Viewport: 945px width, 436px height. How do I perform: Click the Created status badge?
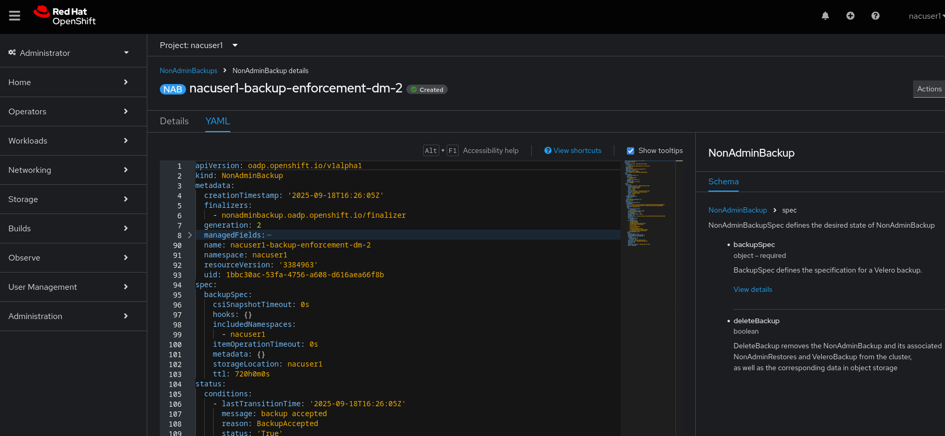[427, 90]
